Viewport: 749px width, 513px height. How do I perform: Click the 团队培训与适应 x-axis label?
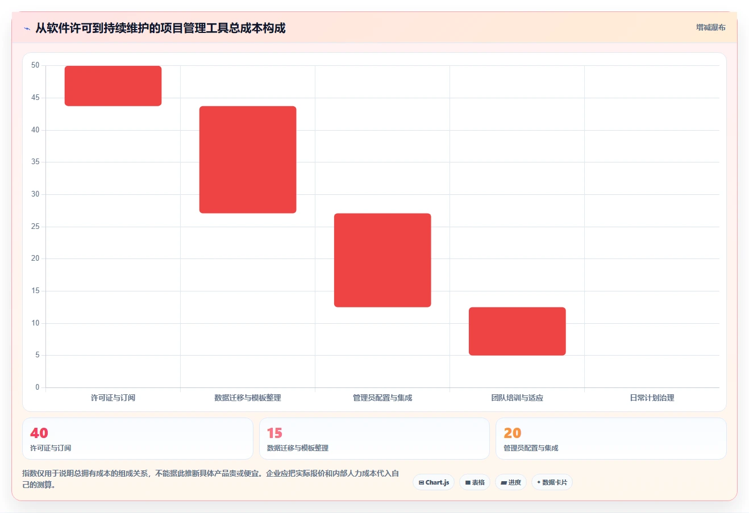click(x=517, y=398)
